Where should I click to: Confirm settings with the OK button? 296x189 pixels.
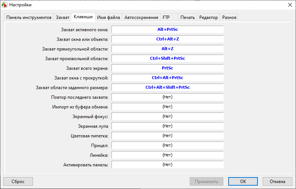(x=243, y=182)
